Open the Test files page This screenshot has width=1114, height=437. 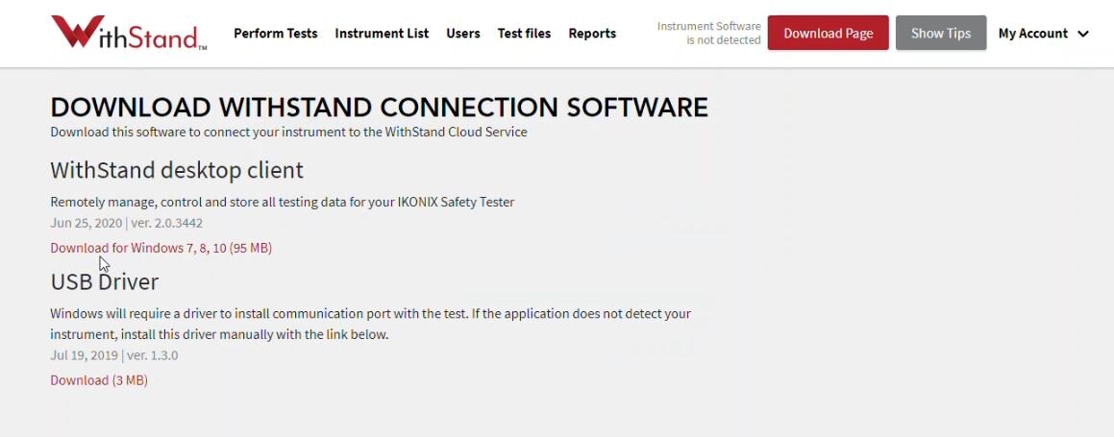[x=524, y=34]
